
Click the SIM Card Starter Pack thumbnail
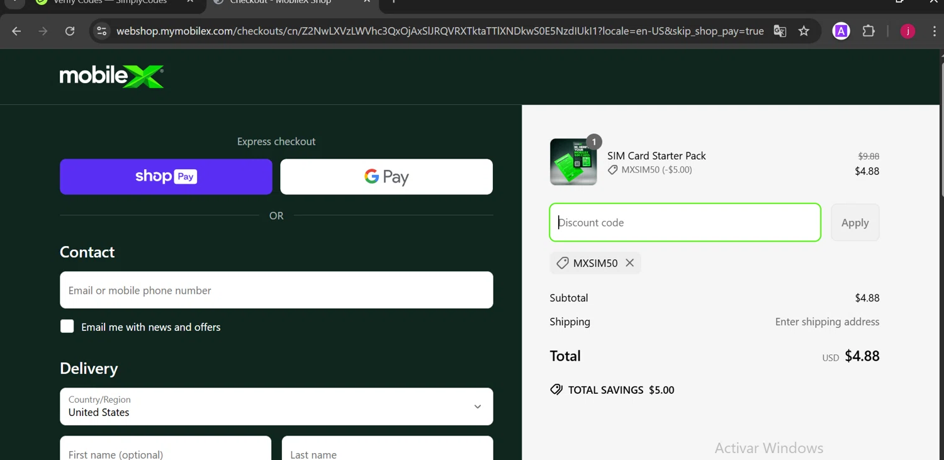point(573,162)
